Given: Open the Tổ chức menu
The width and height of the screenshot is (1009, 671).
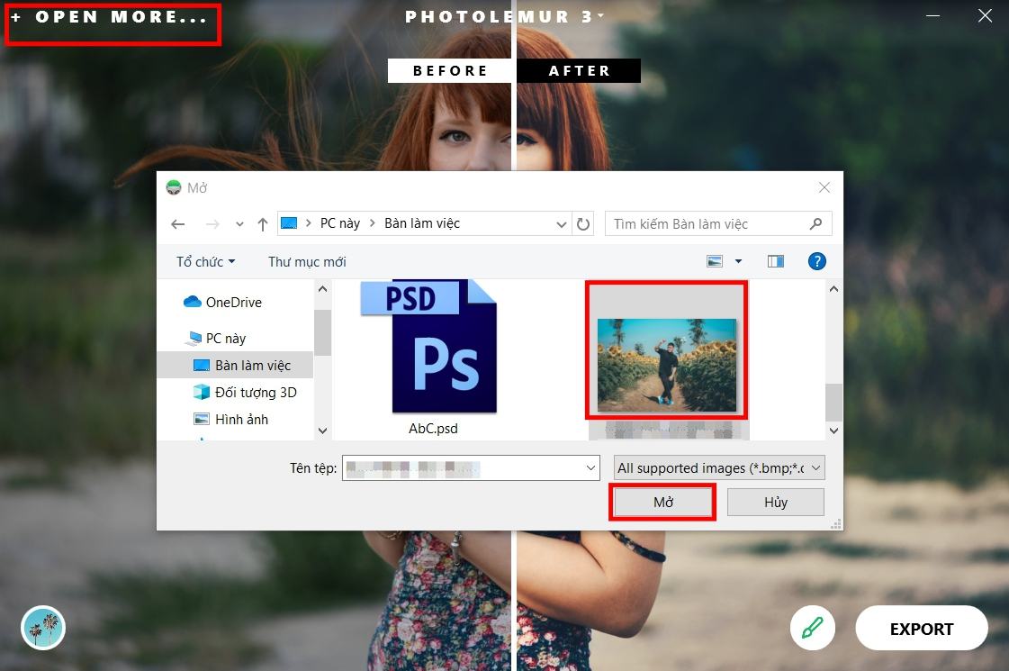Looking at the screenshot, I should tap(206, 261).
